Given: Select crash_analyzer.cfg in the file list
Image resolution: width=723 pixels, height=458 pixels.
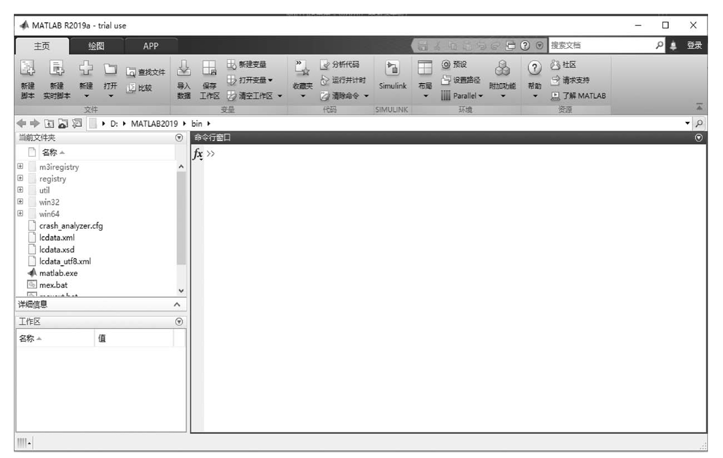Looking at the screenshot, I should point(71,226).
